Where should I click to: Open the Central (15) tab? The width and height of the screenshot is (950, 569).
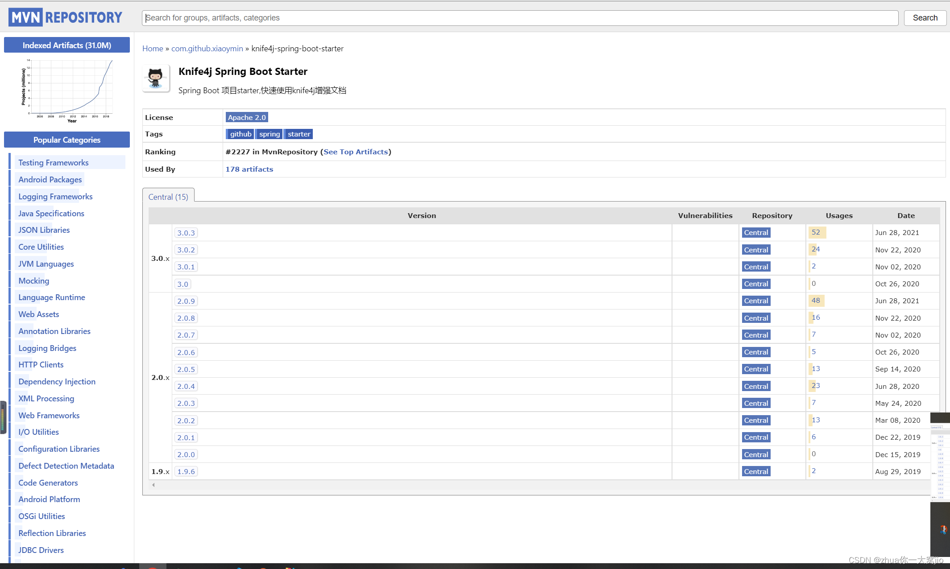pyautogui.click(x=168, y=197)
